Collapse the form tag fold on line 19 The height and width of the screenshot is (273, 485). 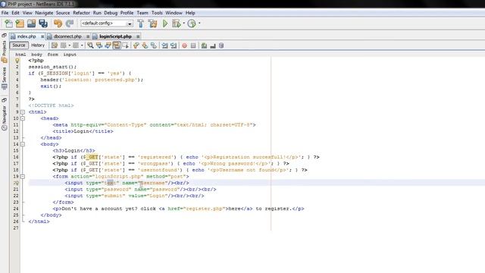click(23, 177)
